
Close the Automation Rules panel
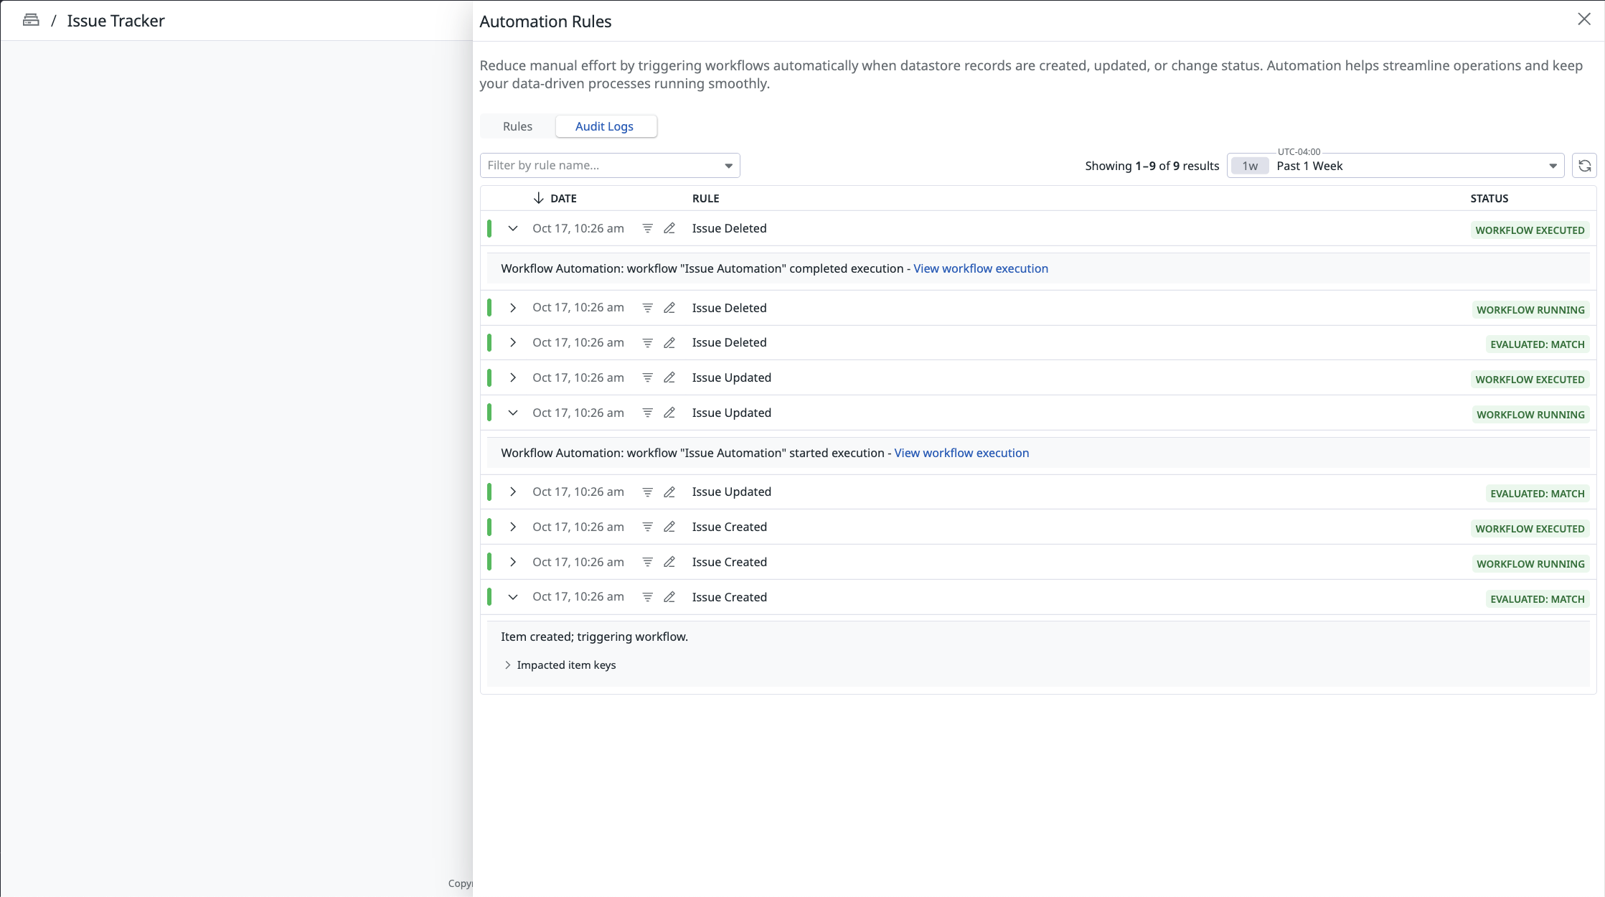click(x=1584, y=19)
